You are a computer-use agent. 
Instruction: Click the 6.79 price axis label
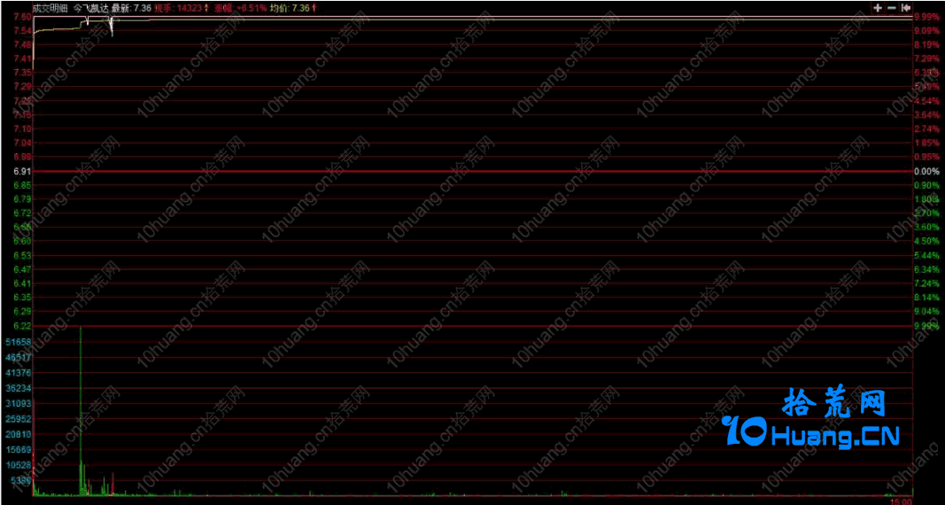pyautogui.click(x=22, y=198)
